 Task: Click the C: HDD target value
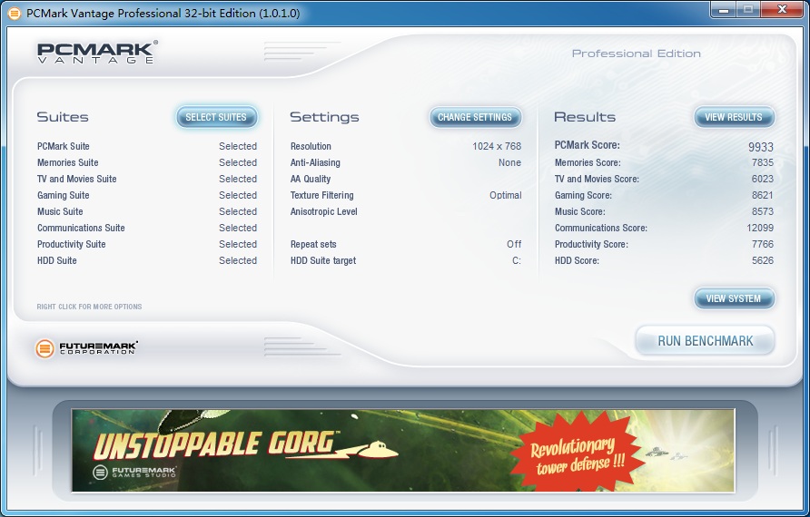coord(517,260)
